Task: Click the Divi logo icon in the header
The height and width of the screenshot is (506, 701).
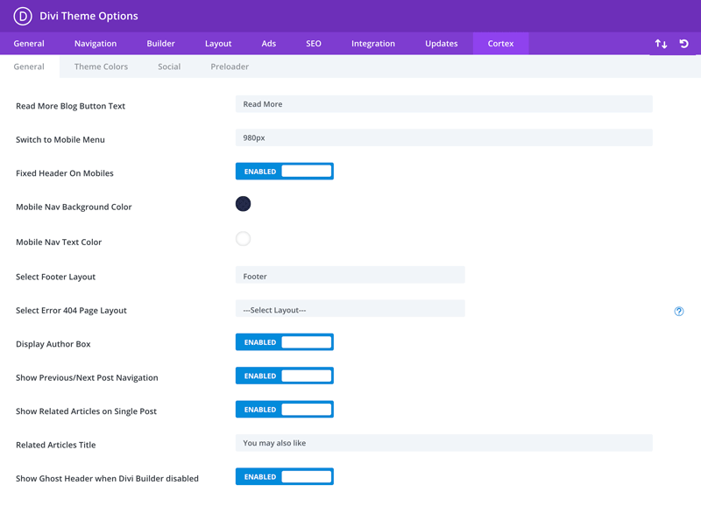Action: (23, 16)
